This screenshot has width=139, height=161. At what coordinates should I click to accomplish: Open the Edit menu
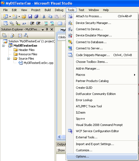coord(14,10)
